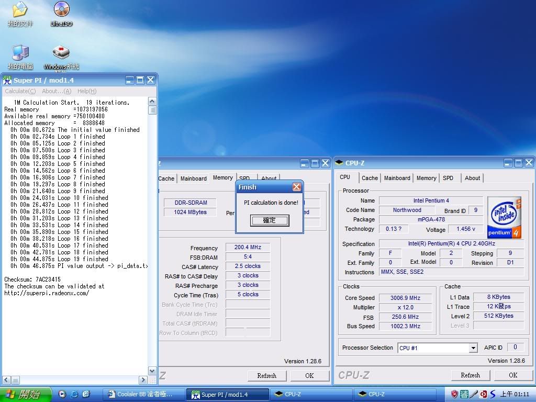Open the Calculate menu in Super PI
This screenshot has width=536, height=402.
pos(20,91)
